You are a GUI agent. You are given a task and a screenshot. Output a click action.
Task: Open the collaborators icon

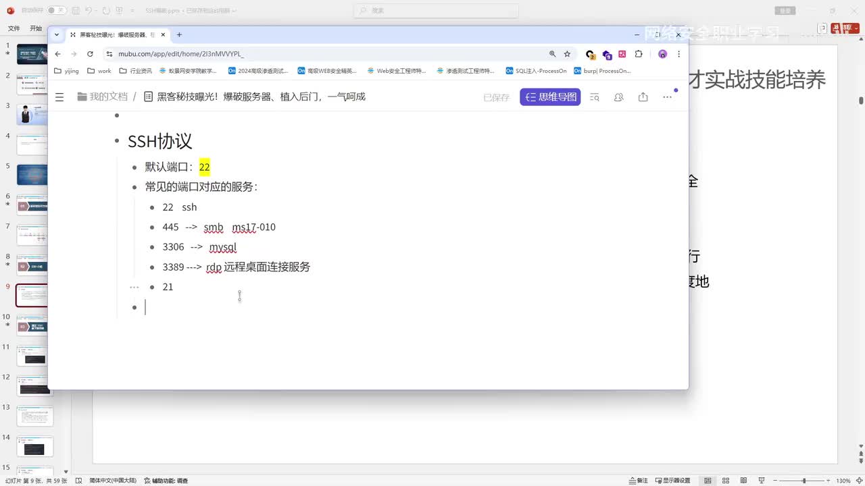[x=618, y=97]
